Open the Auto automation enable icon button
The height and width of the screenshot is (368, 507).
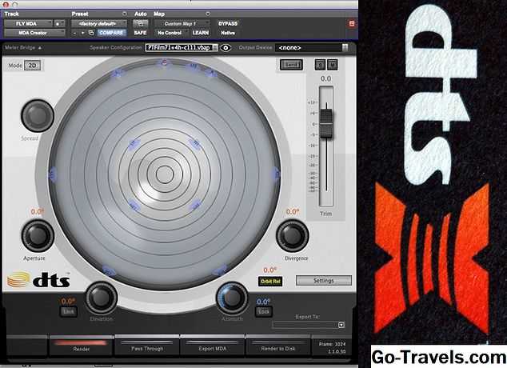point(141,24)
